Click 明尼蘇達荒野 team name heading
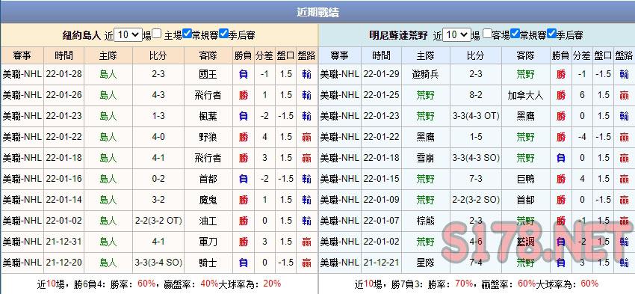Image resolution: width=635 pixels, height=294 pixels. (398, 35)
